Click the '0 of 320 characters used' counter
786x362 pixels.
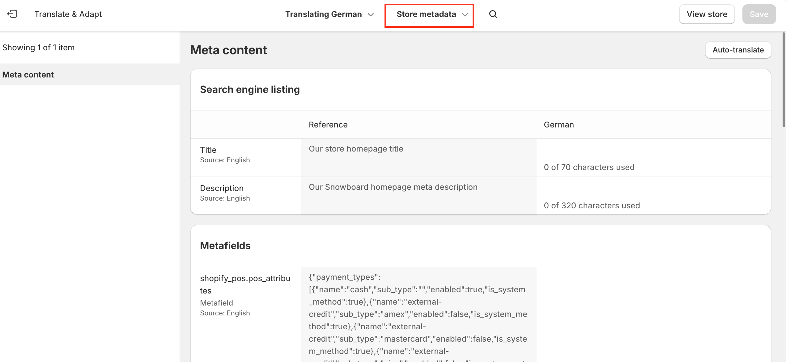[592, 206]
